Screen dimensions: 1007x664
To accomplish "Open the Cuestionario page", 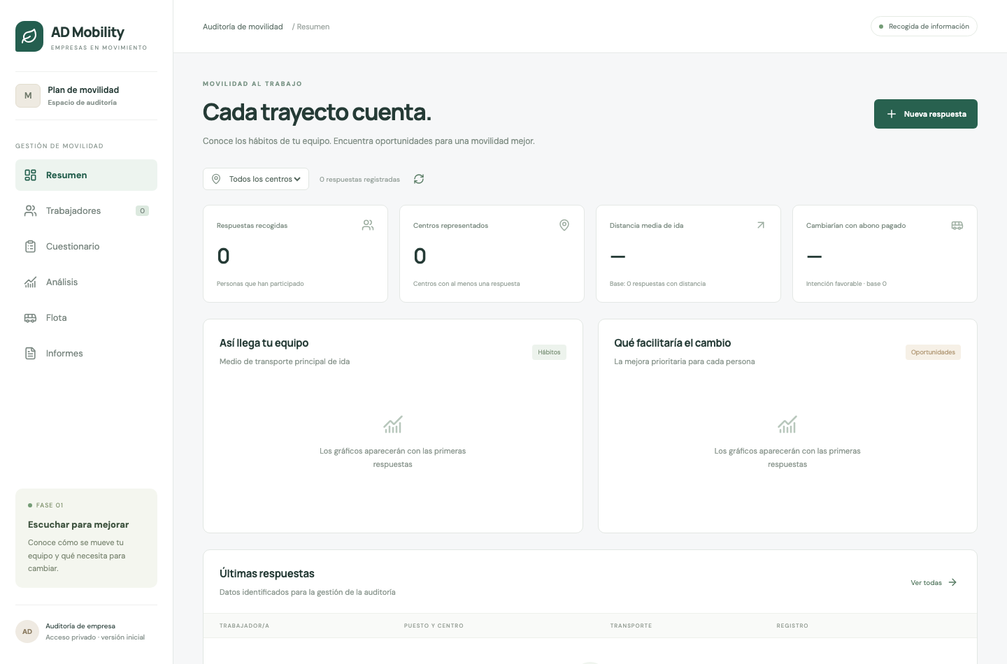I will [x=86, y=246].
